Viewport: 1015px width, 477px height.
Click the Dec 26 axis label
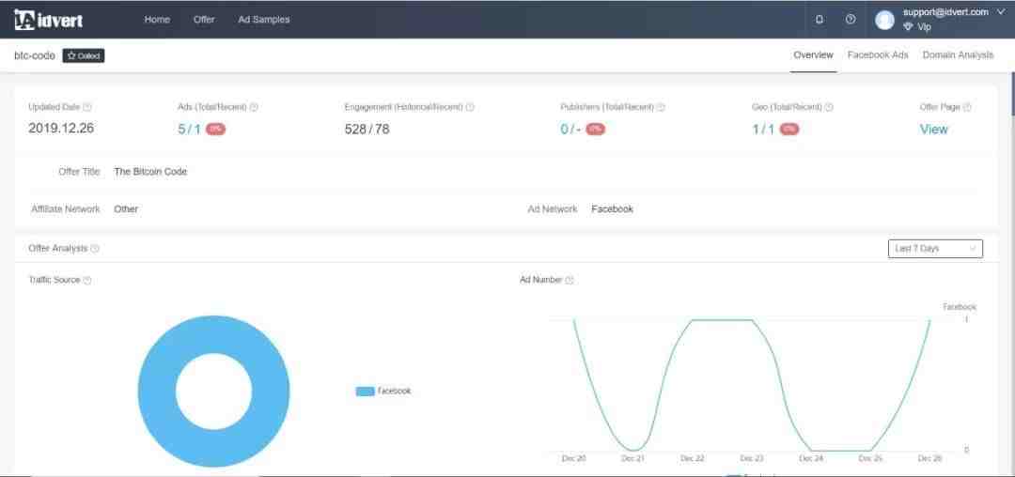click(x=929, y=458)
